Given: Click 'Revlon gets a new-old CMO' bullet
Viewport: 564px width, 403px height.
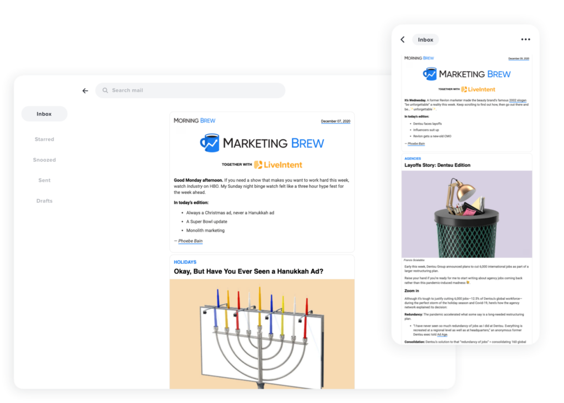Looking at the screenshot, I should point(432,136).
